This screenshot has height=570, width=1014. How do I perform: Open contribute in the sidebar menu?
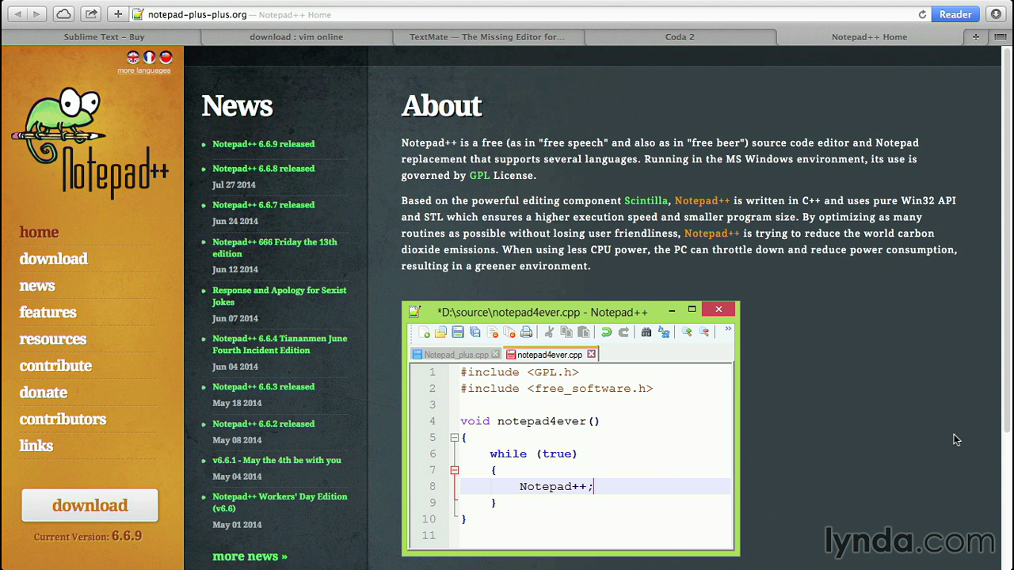55,366
